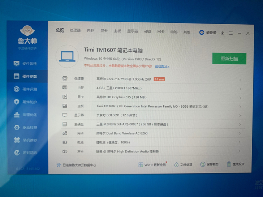The height and width of the screenshot is (197, 263).
Task: Click the motherboard icon
Action: (x=65, y=106)
